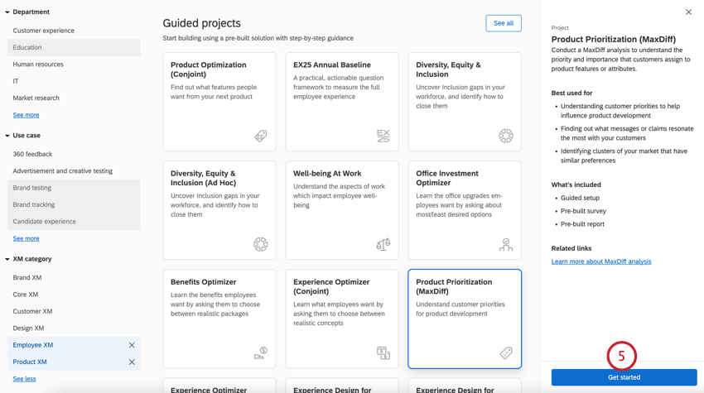Click the tag icon on Product Prioritization card
704x393 pixels.
(505, 353)
